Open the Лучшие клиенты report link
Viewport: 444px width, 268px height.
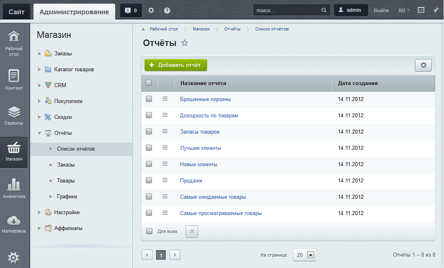pos(201,148)
